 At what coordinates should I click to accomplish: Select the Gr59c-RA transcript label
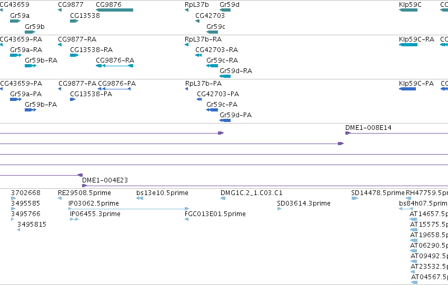tap(222, 60)
